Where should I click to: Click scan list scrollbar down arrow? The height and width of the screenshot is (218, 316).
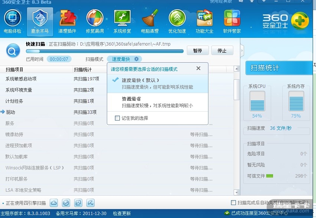[x=237, y=192]
